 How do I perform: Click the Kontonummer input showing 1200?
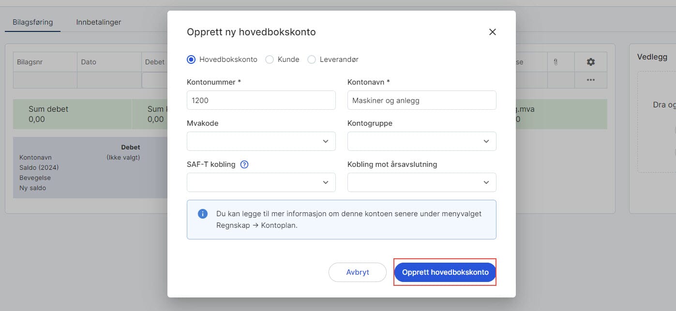[261, 100]
